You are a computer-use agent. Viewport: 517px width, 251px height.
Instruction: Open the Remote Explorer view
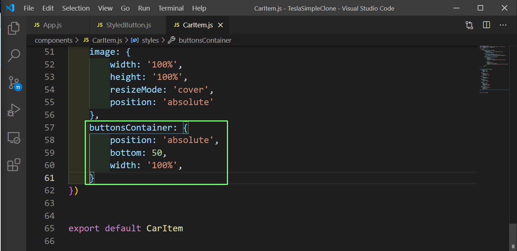click(14, 138)
